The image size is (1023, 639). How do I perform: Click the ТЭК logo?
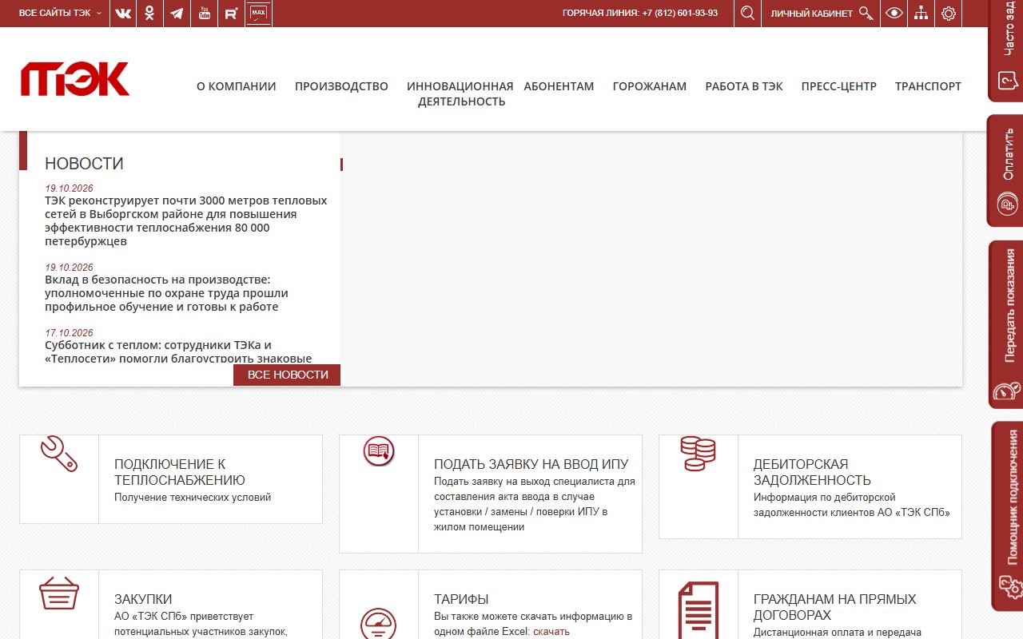(x=75, y=79)
